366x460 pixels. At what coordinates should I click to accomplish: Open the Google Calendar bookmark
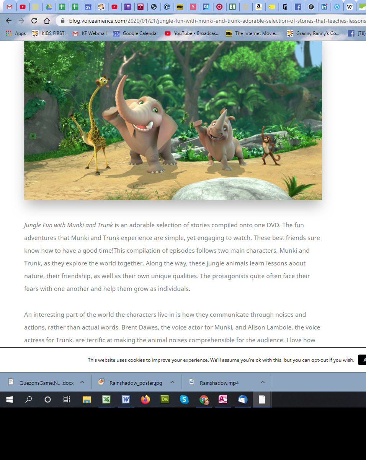[x=136, y=33]
